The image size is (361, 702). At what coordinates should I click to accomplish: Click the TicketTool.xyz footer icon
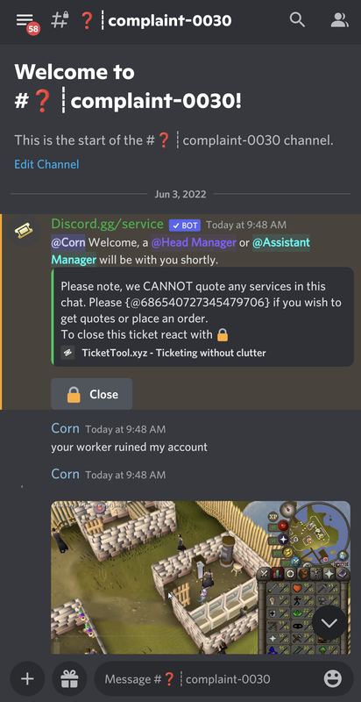pos(67,353)
